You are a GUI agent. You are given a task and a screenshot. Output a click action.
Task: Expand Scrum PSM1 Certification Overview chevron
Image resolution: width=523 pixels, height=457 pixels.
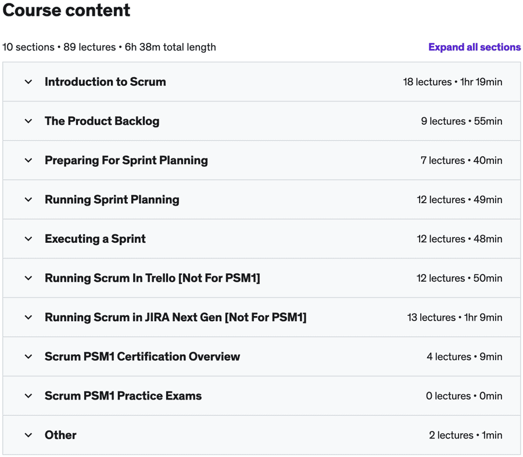click(28, 357)
